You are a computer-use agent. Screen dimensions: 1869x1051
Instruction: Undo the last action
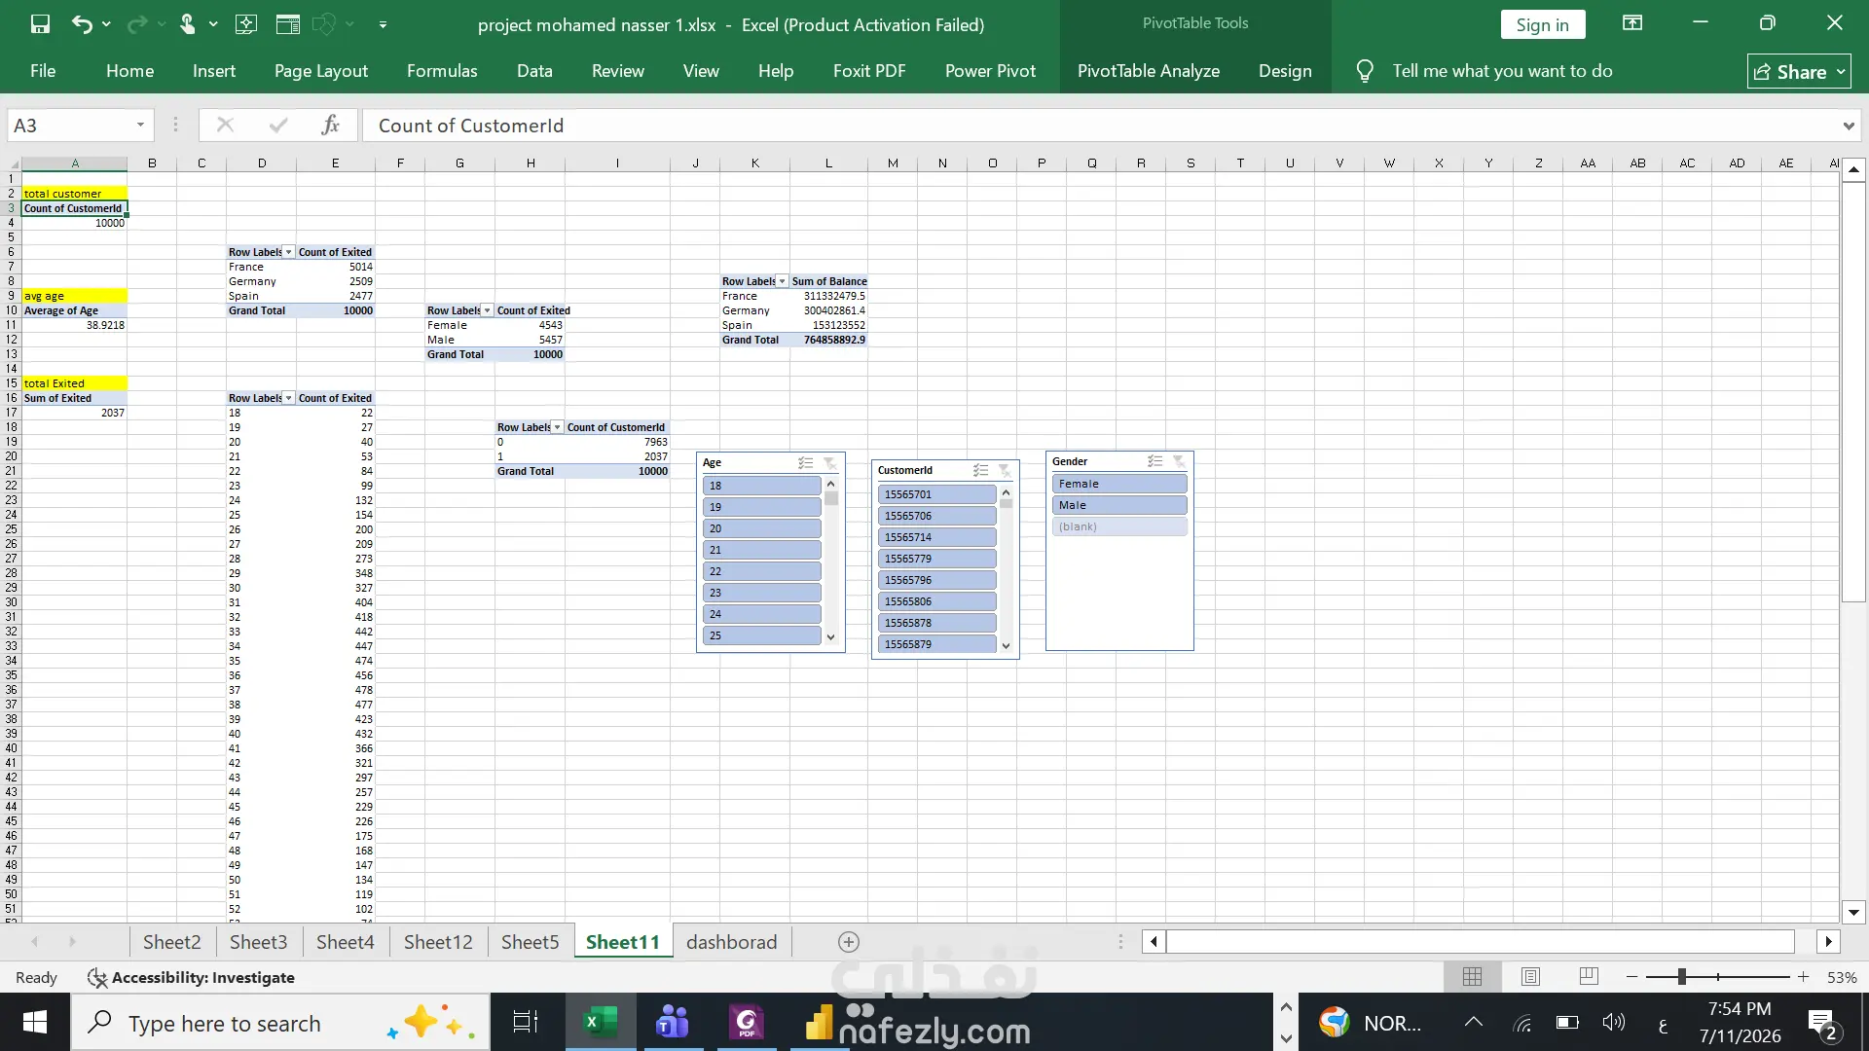82,24
